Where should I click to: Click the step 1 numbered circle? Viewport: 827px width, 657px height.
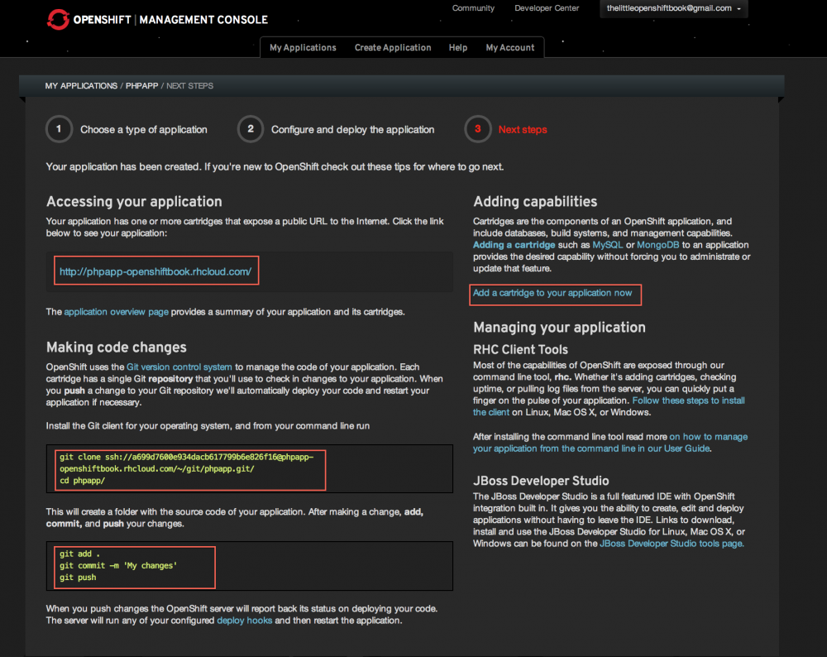tap(59, 129)
